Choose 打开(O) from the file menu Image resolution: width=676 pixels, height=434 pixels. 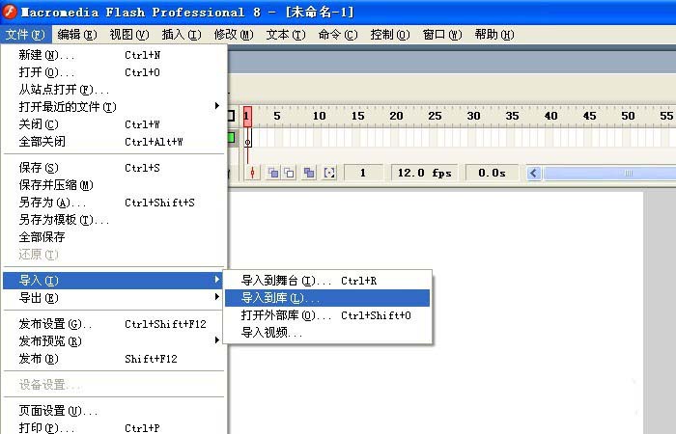coord(114,72)
